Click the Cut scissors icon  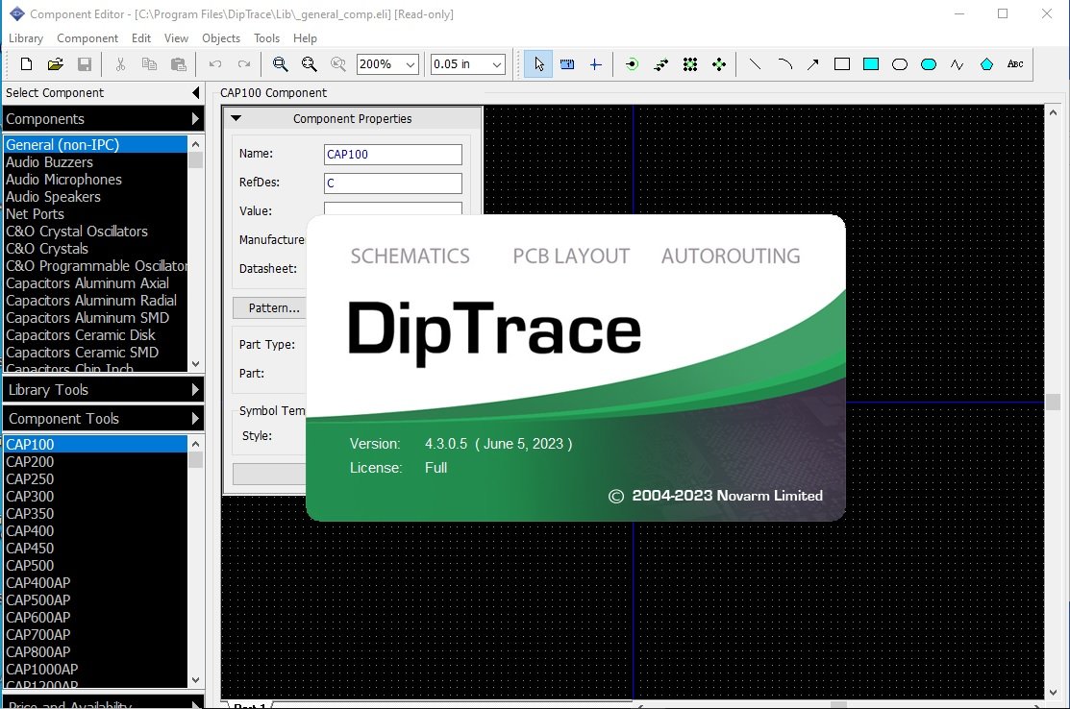point(120,64)
